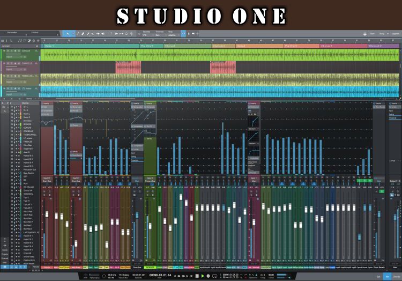Select the Paint pencil tool
The width and height of the screenshot is (402, 281).
(x=88, y=34)
